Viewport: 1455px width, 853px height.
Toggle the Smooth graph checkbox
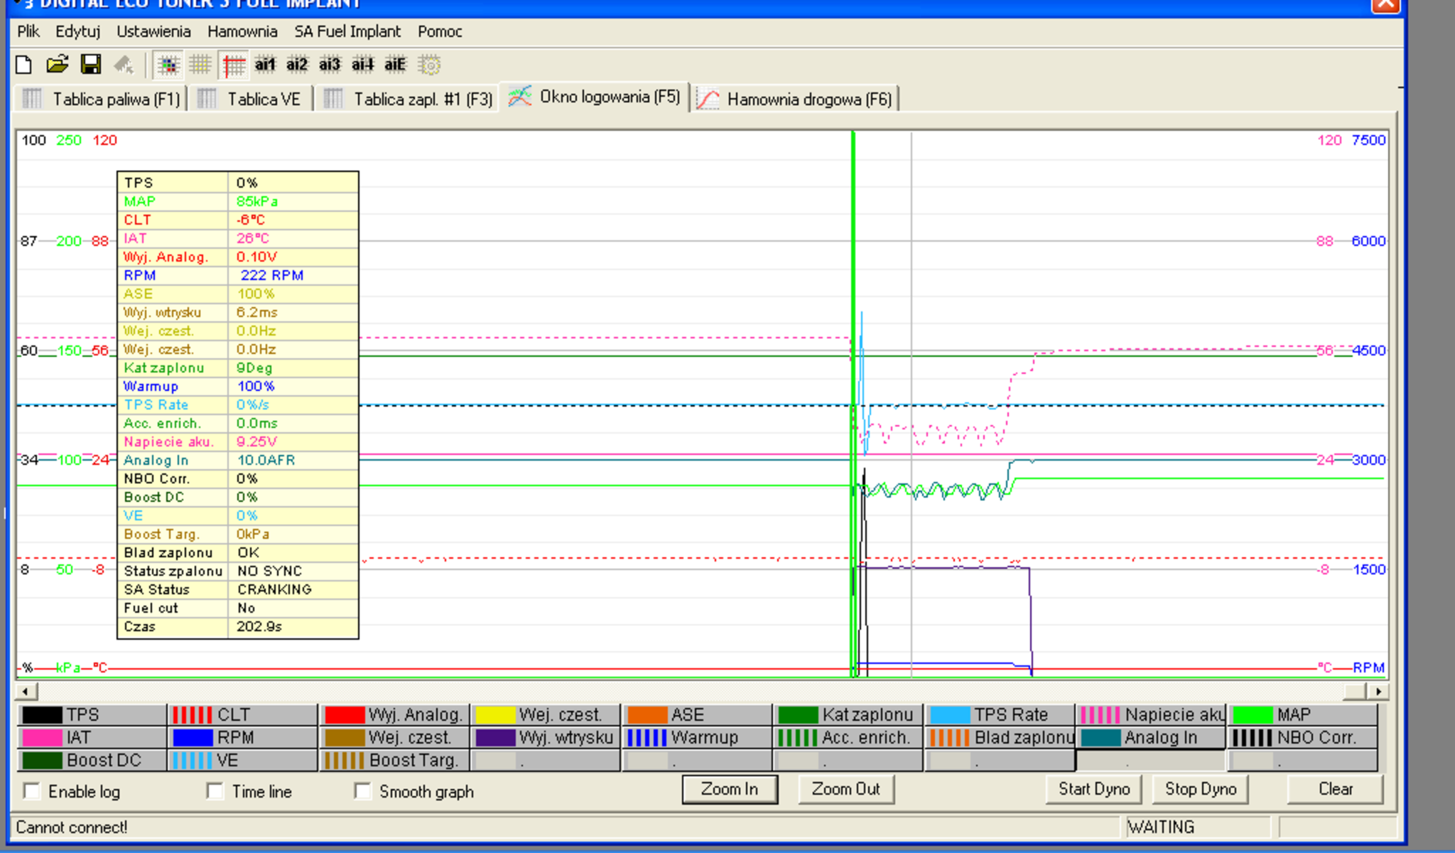point(362,791)
